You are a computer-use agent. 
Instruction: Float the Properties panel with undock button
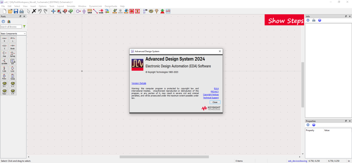coord(346,121)
